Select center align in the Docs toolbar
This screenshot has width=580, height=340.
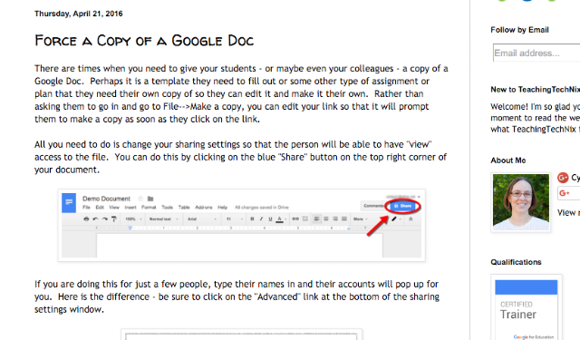coord(326,219)
